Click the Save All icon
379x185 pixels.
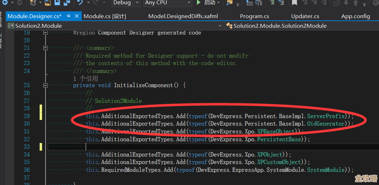(66, 3)
